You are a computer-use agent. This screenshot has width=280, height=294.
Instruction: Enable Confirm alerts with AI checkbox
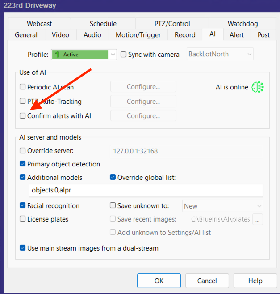(x=23, y=116)
